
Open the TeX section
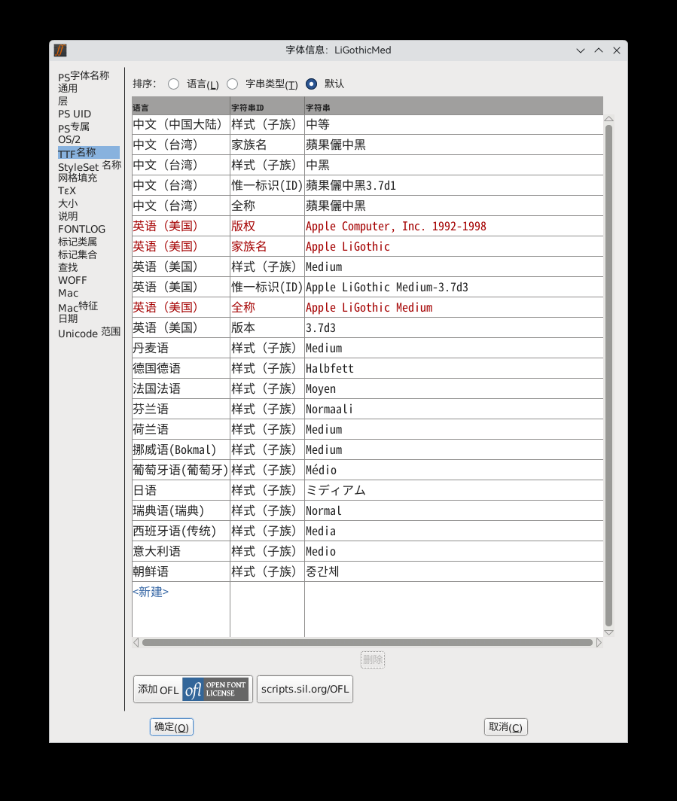[67, 190]
